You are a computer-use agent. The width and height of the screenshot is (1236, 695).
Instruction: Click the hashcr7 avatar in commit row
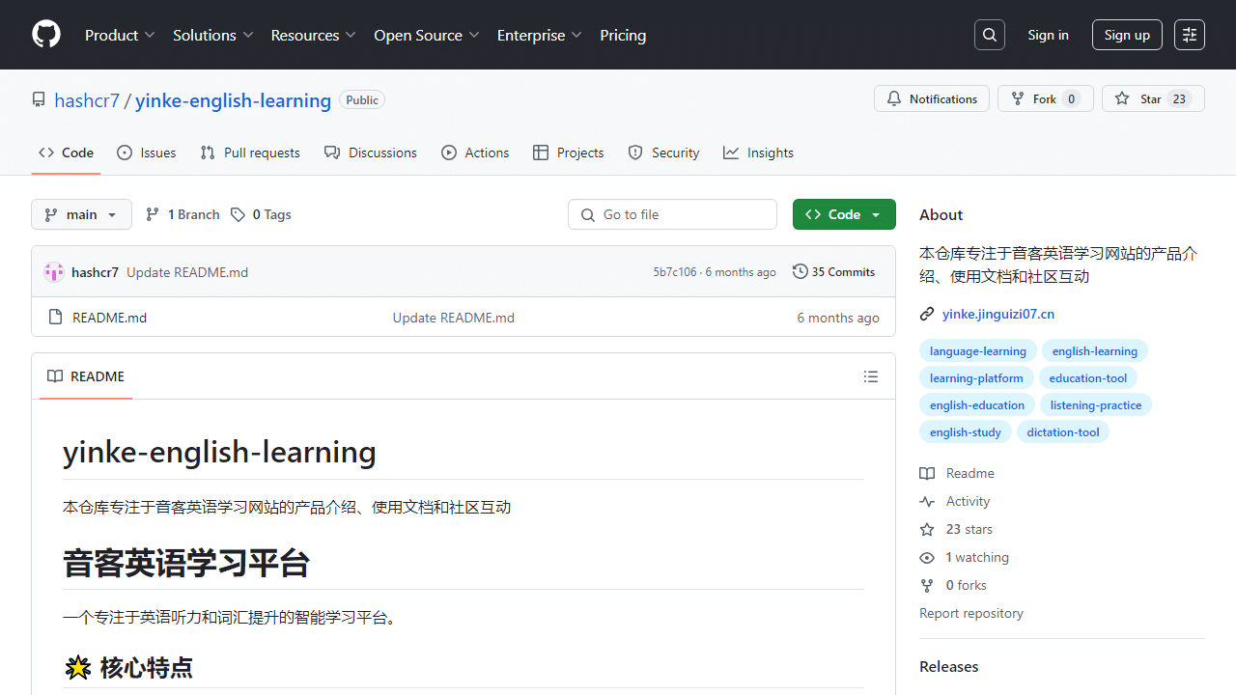point(54,272)
